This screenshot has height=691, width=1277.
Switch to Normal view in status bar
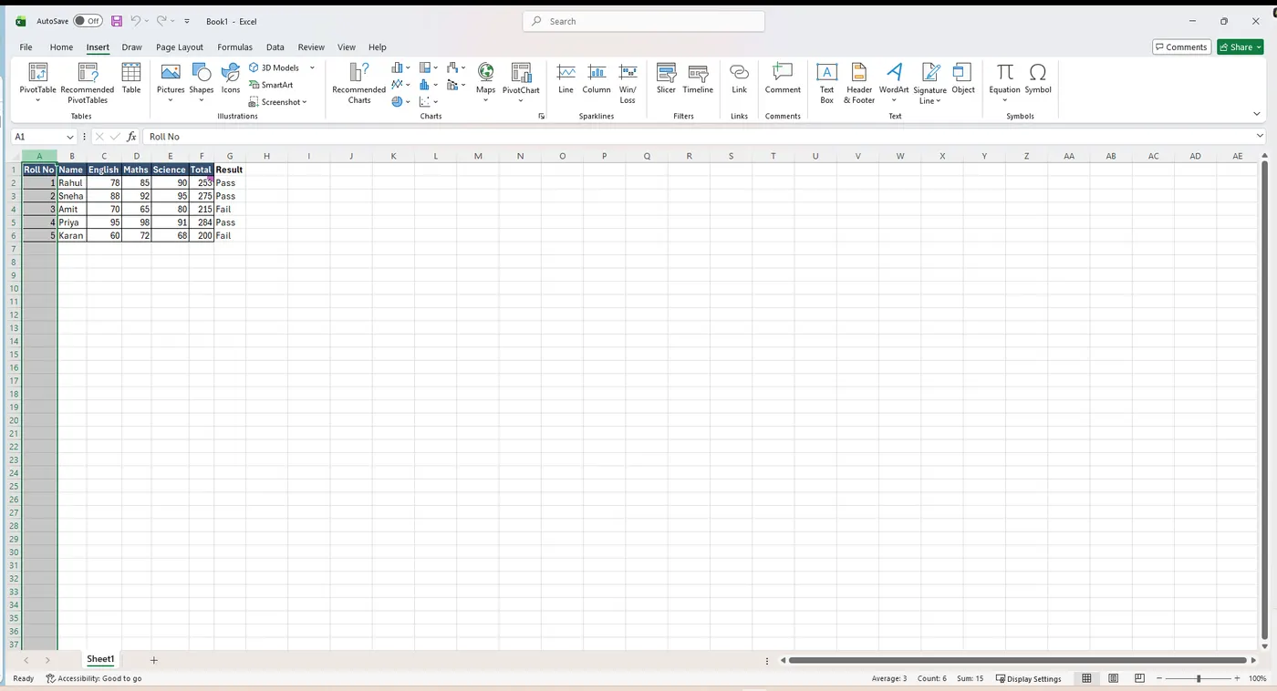tap(1086, 678)
